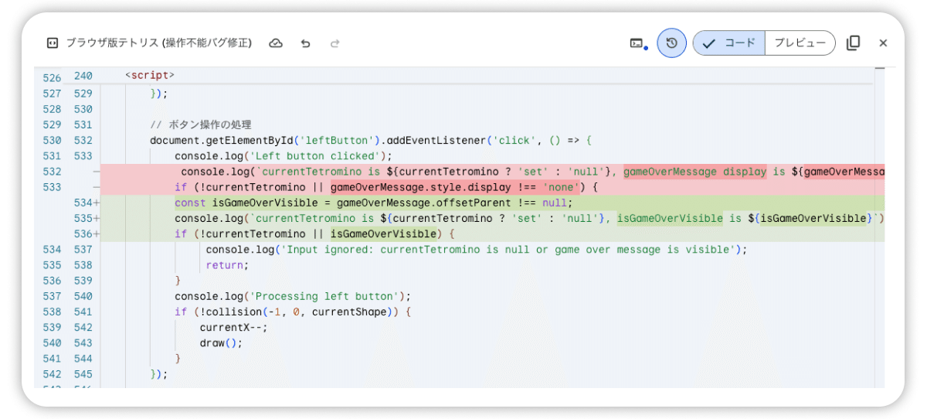Click the comment line ボタン操作の処理

tap(201, 124)
